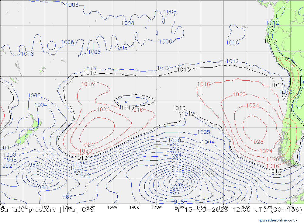Click the 90W longitude axis label
Viewport: 304px width, 223px height.
(x=246, y=207)
